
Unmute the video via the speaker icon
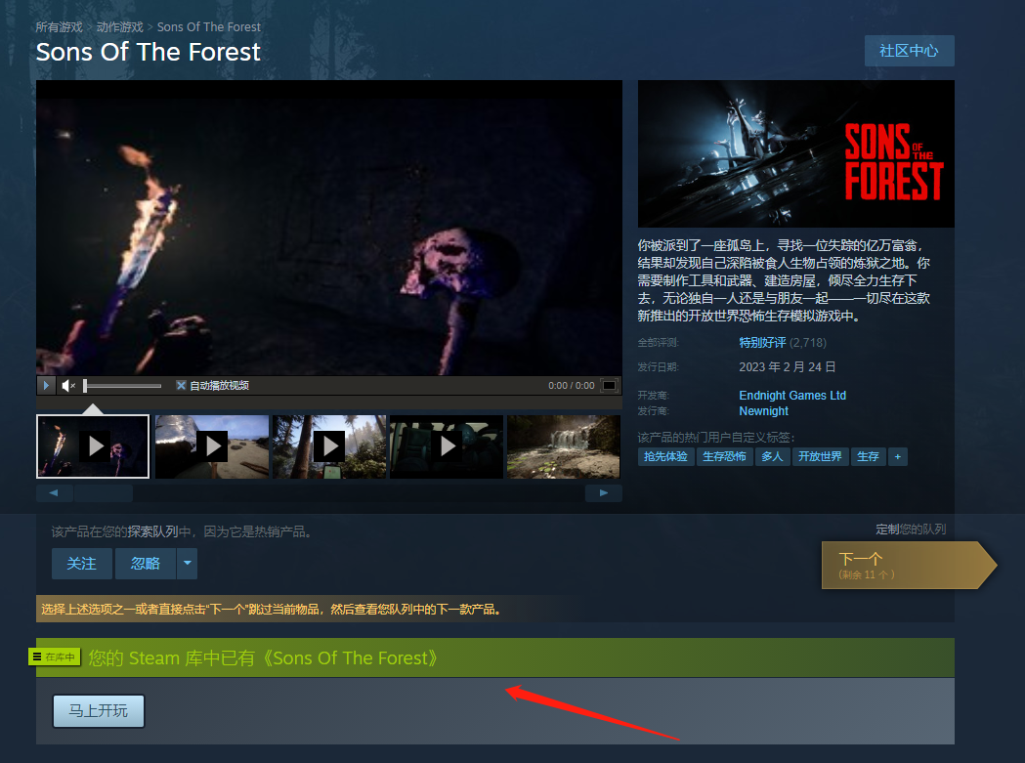click(68, 386)
